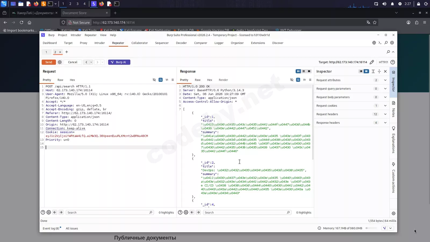Image resolution: width=430 pixels, height=242 pixels.
Task: Switch to side-by-side request/response layout
Action: coord(298,71)
